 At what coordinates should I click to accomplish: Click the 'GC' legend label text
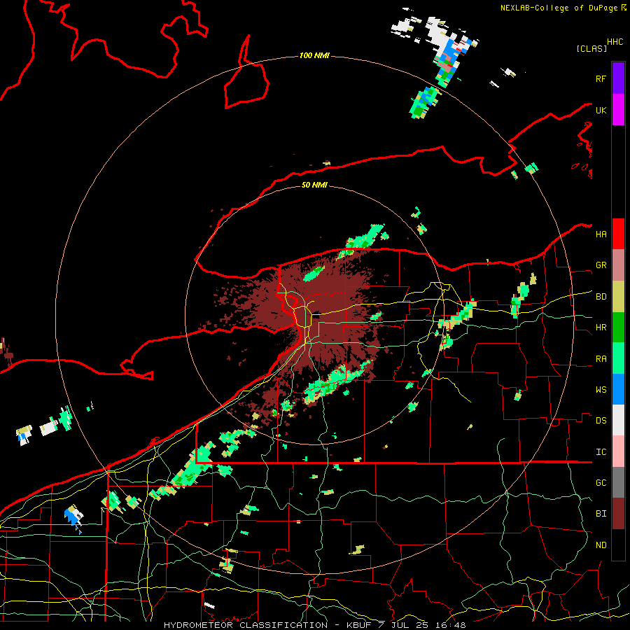pos(601,483)
